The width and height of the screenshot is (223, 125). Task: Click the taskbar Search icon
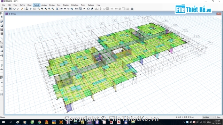click(x=10, y=122)
